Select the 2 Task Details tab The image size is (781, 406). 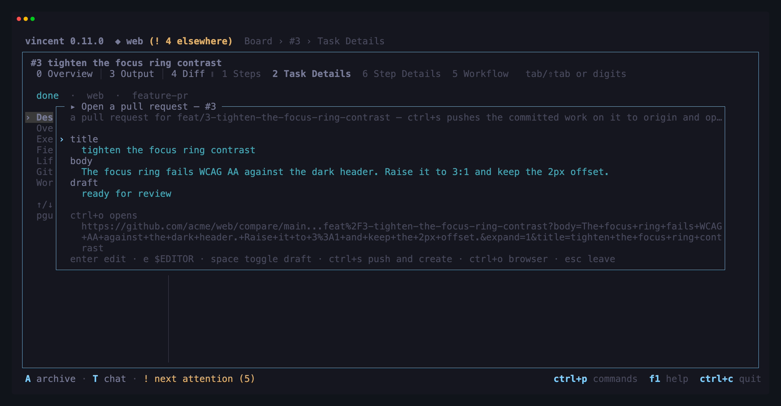(x=311, y=74)
